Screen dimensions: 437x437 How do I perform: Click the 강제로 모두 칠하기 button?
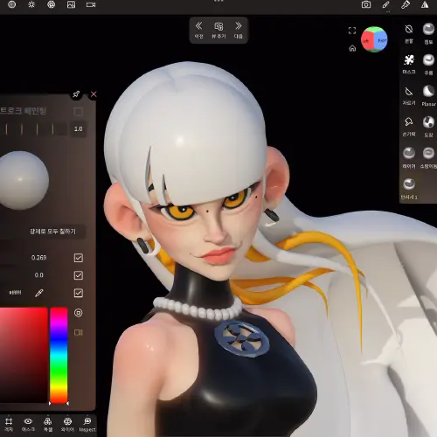pos(52,232)
